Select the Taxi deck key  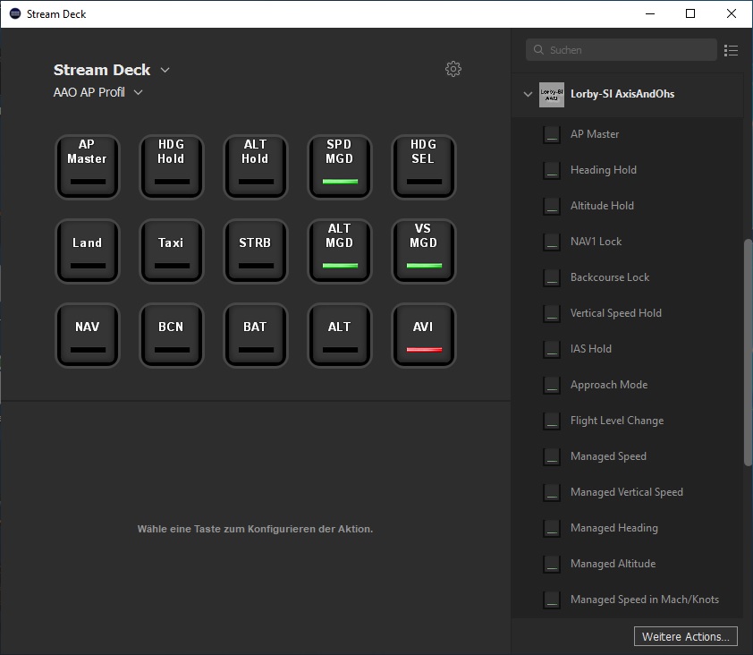pyautogui.click(x=171, y=251)
